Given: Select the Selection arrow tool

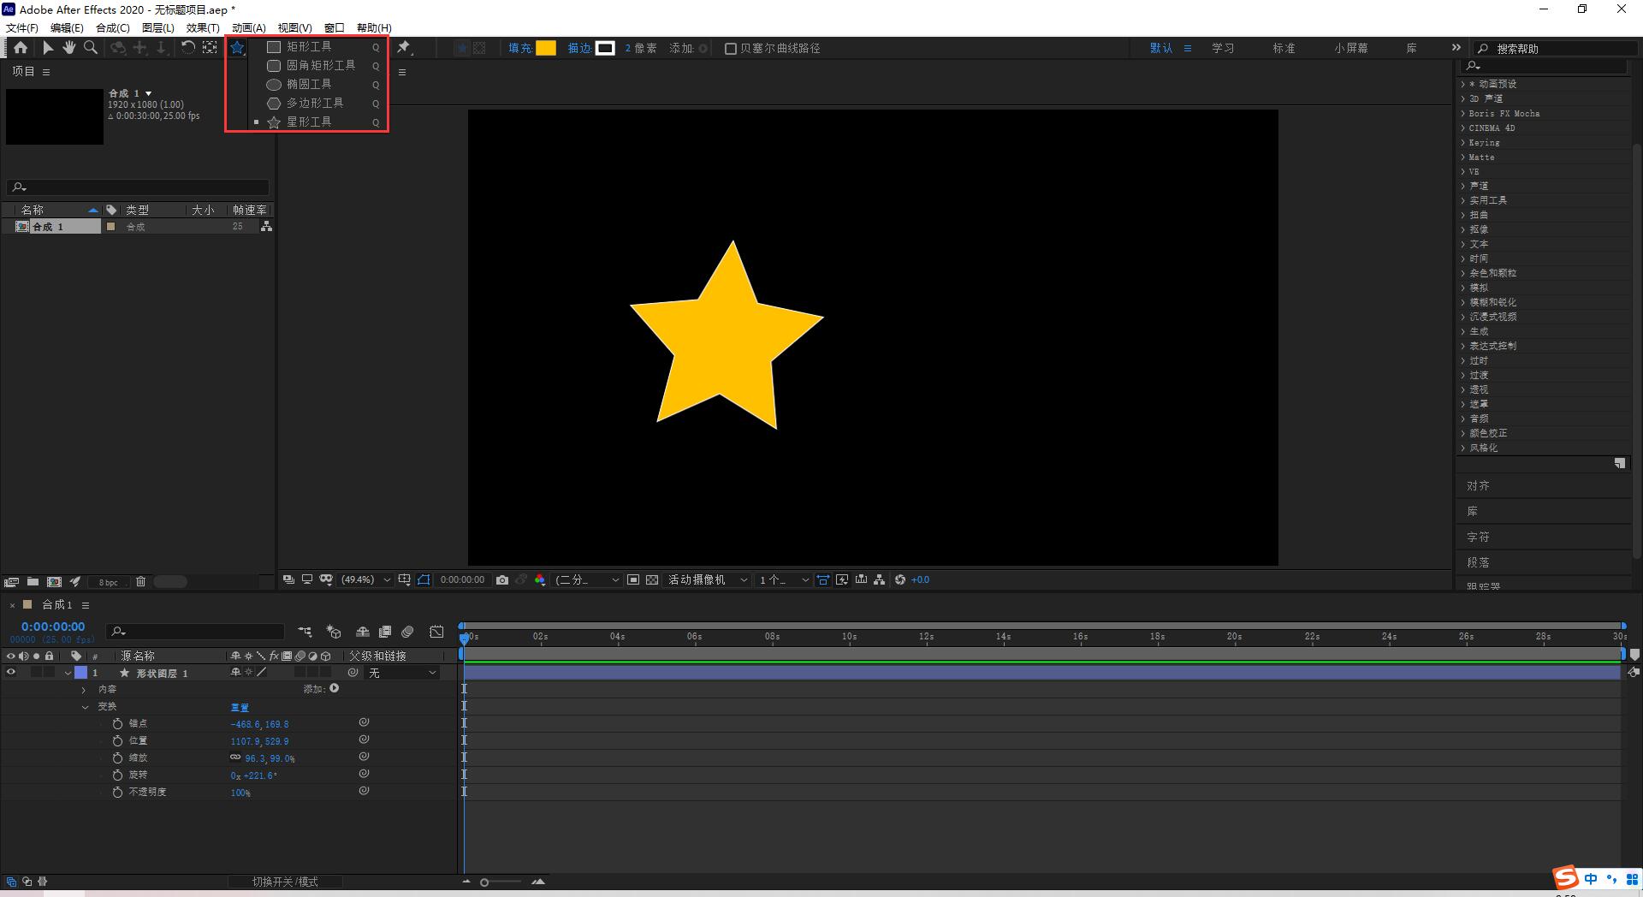Looking at the screenshot, I should click(48, 48).
